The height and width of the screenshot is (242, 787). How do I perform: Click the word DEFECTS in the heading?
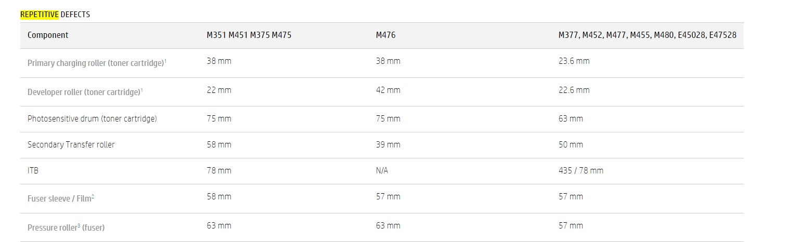(75, 15)
